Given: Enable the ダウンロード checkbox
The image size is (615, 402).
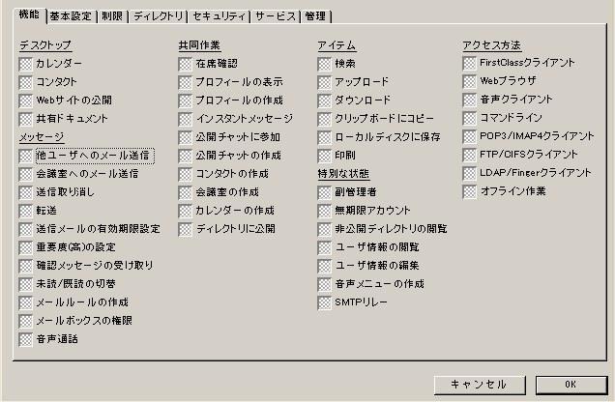Looking at the screenshot, I should pyautogui.click(x=325, y=100).
